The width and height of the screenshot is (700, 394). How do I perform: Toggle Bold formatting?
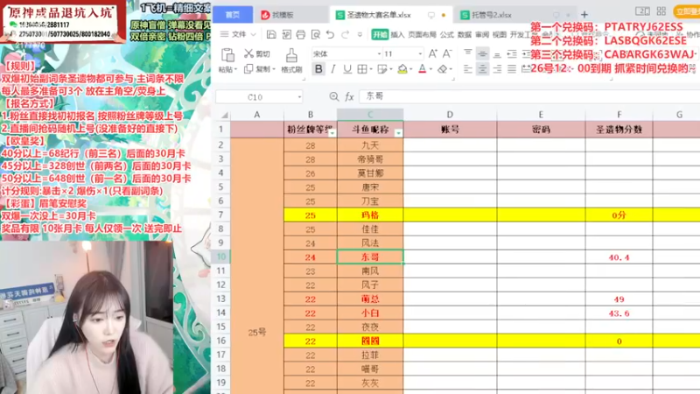tap(318, 69)
